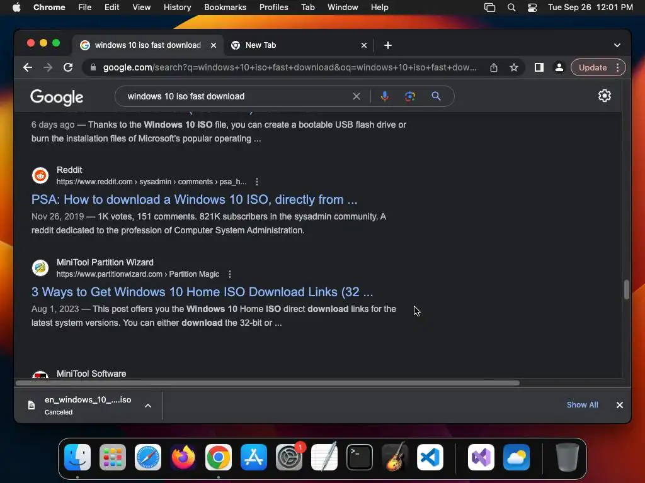
Task: Bookmark this page with the star icon
Action: [x=514, y=67]
